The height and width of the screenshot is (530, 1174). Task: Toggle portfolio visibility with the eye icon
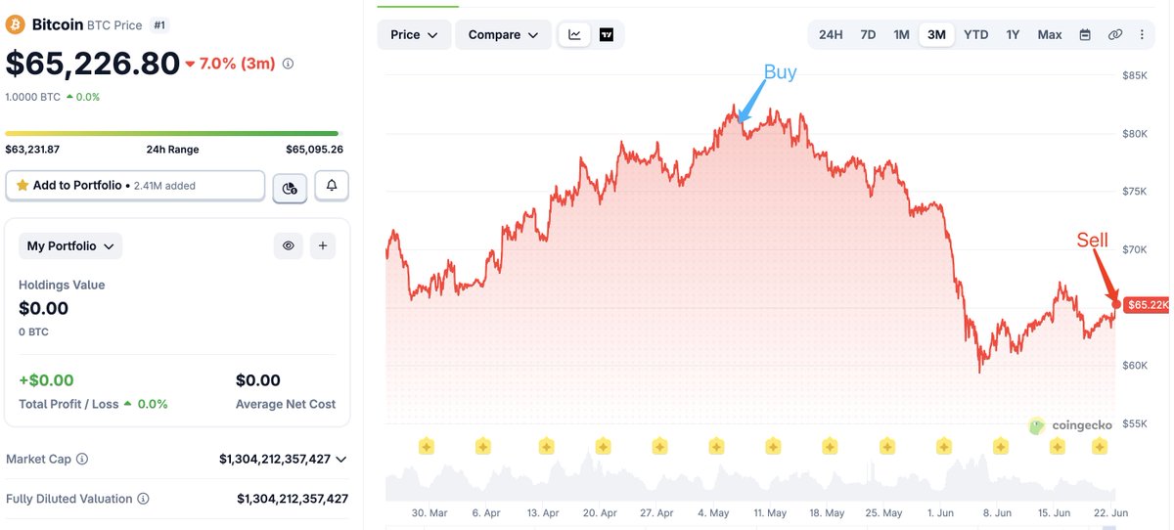(x=289, y=246)
